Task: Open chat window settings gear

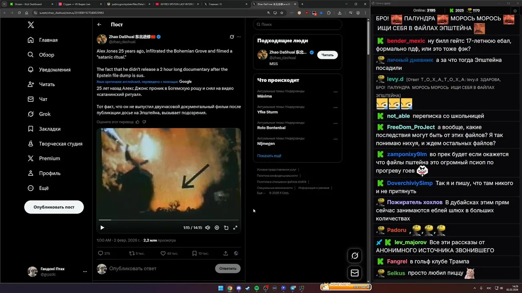Action: (515, 11)
